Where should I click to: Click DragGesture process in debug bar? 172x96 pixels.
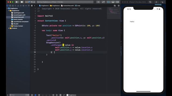tap(71, 95)
